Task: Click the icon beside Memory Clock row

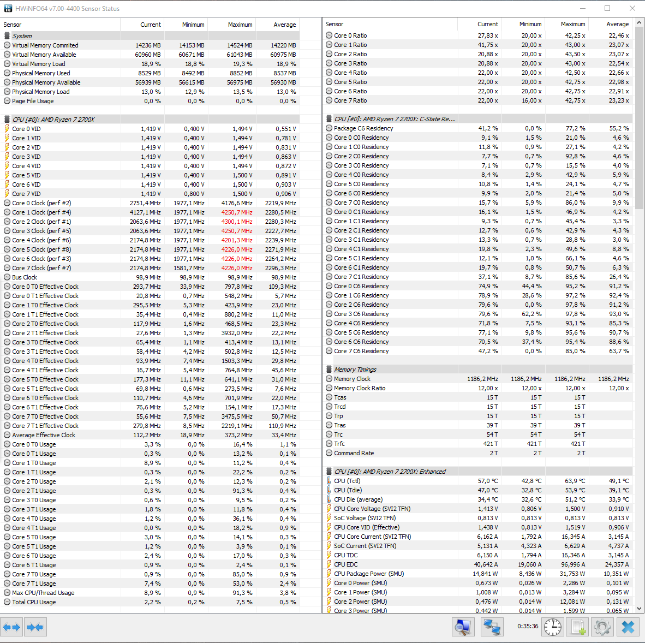Action: (x=329, y=378)
